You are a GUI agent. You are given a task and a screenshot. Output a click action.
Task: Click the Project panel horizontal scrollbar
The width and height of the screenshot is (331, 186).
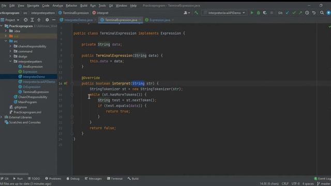14,174
